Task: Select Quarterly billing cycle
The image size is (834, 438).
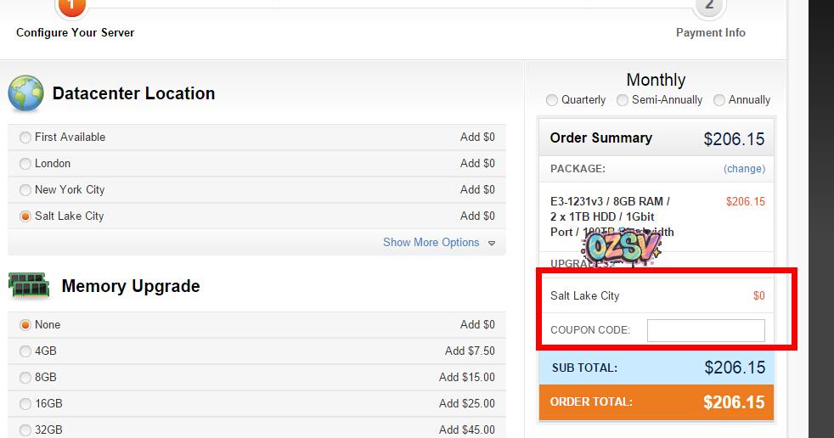Action: click(552, 100)
